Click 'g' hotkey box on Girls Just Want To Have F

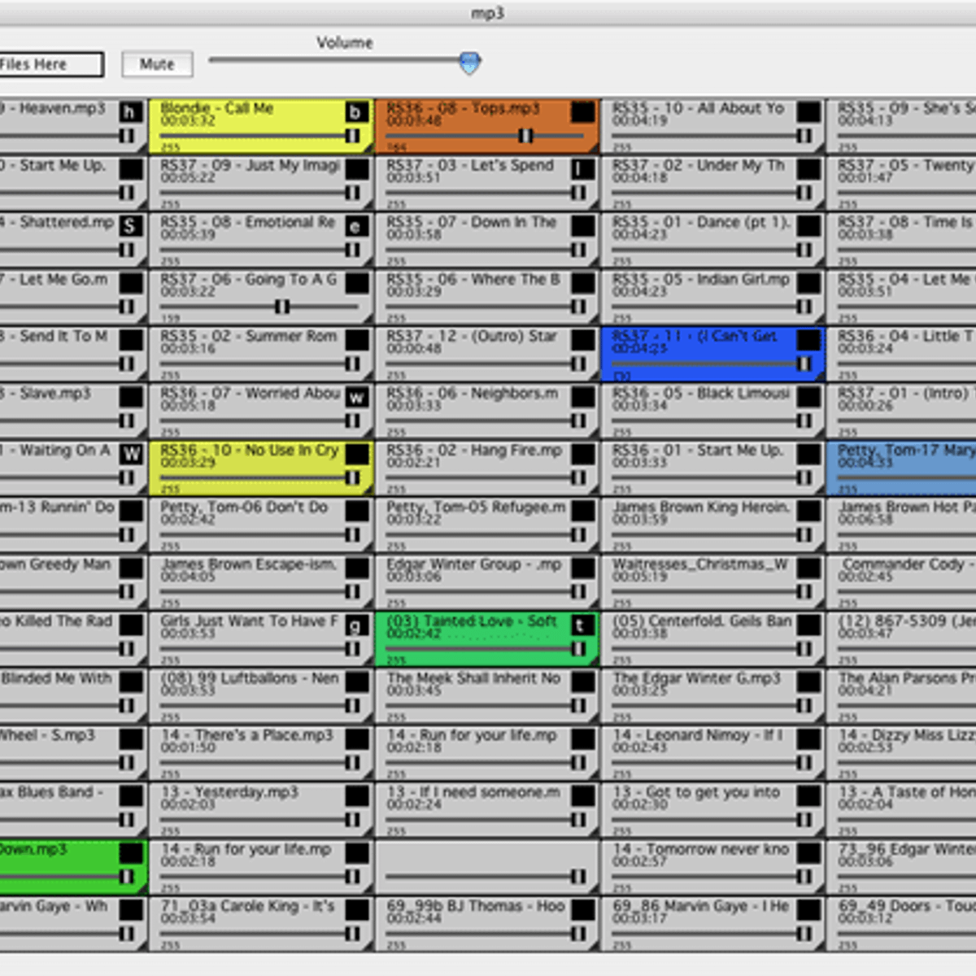[x=356, y=625]
